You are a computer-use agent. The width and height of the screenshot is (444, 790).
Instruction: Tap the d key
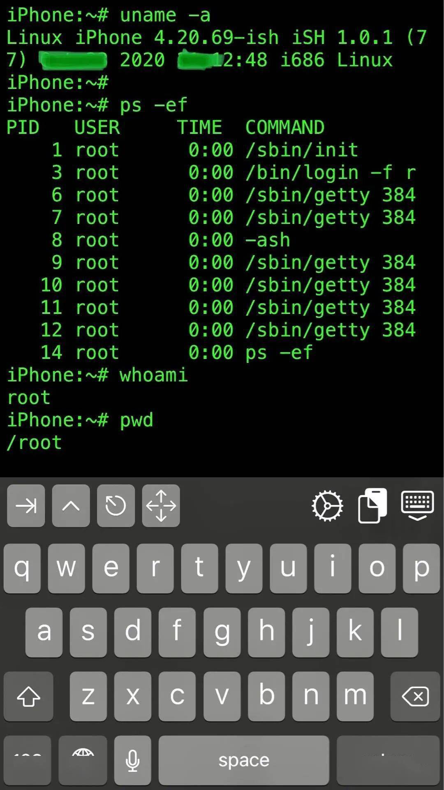coord(133,632)
